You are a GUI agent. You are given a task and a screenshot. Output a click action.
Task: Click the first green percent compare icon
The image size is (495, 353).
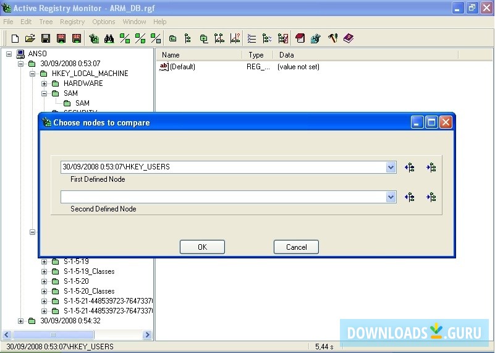coord(125,38)
